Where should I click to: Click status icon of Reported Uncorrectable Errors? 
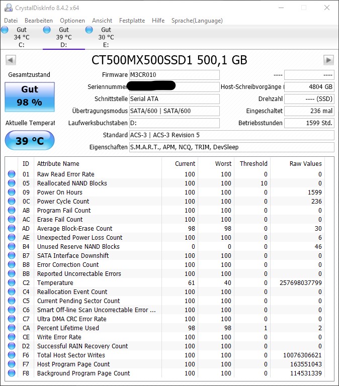(12, 273)
